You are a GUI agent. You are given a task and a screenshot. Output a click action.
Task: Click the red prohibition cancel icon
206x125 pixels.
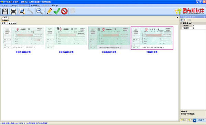[x=64, y=11]
